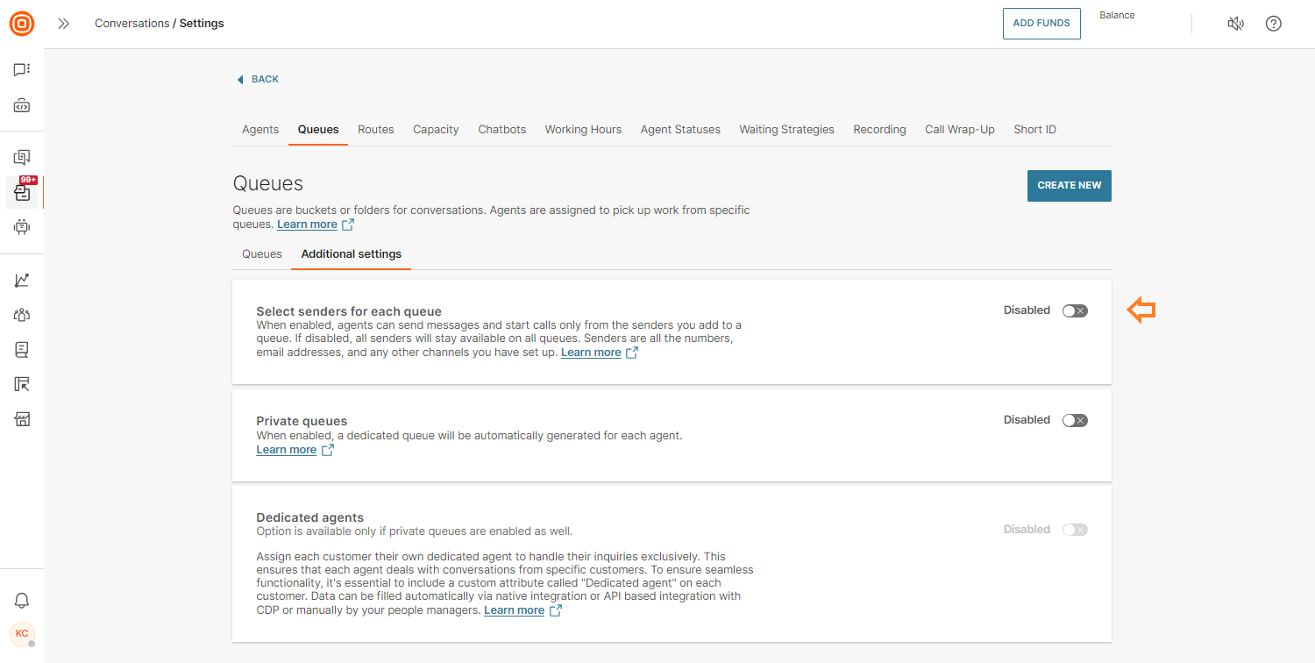Click external link icon beside Dedicated agents Learn more
This screenshot has height=663, width=1315.
[555, 610]
